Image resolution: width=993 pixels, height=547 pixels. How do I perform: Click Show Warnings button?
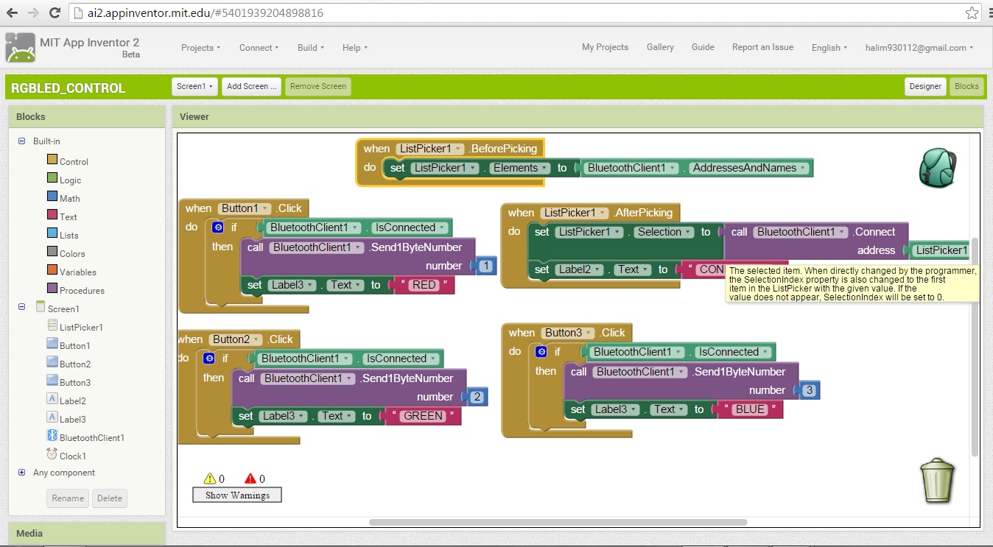[237, 495]
